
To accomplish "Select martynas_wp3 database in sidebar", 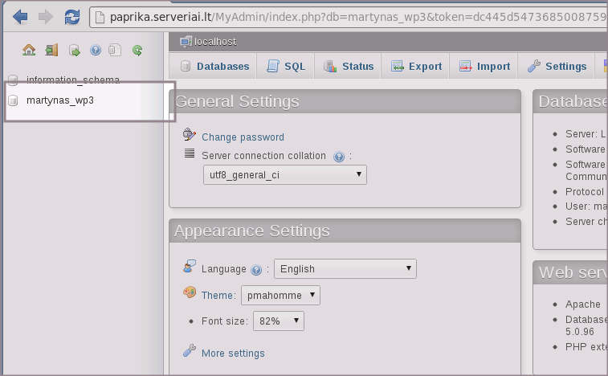I will click(60, 101).
